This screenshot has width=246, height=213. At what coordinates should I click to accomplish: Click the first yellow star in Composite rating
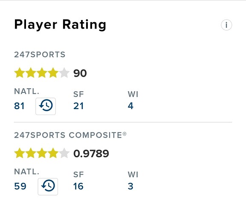pyautogui.click(x=20, y=153)
